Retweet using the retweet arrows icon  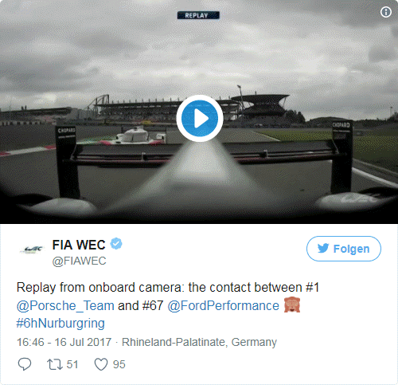55,364
